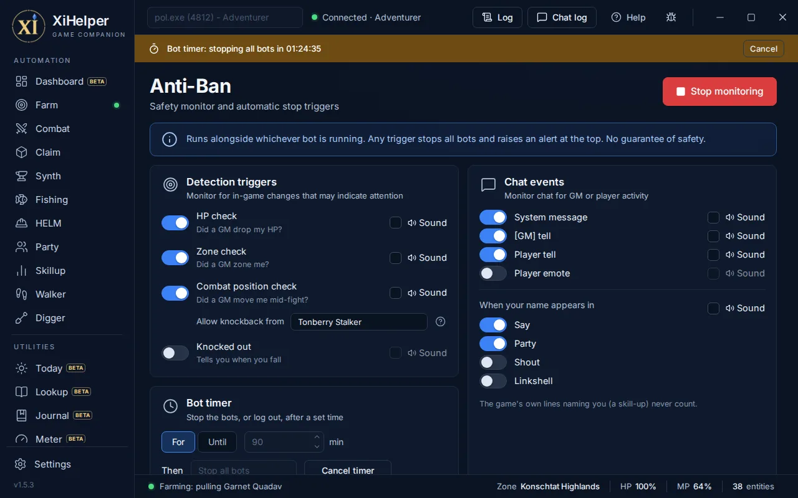Check Sound for When your name appears
This screenshot has height=498, width=798.
(713, 308)
